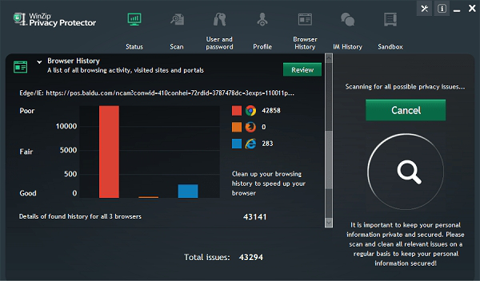Click the 5000 axis label
Screen dimensions: 480x292
pos(68,150)
